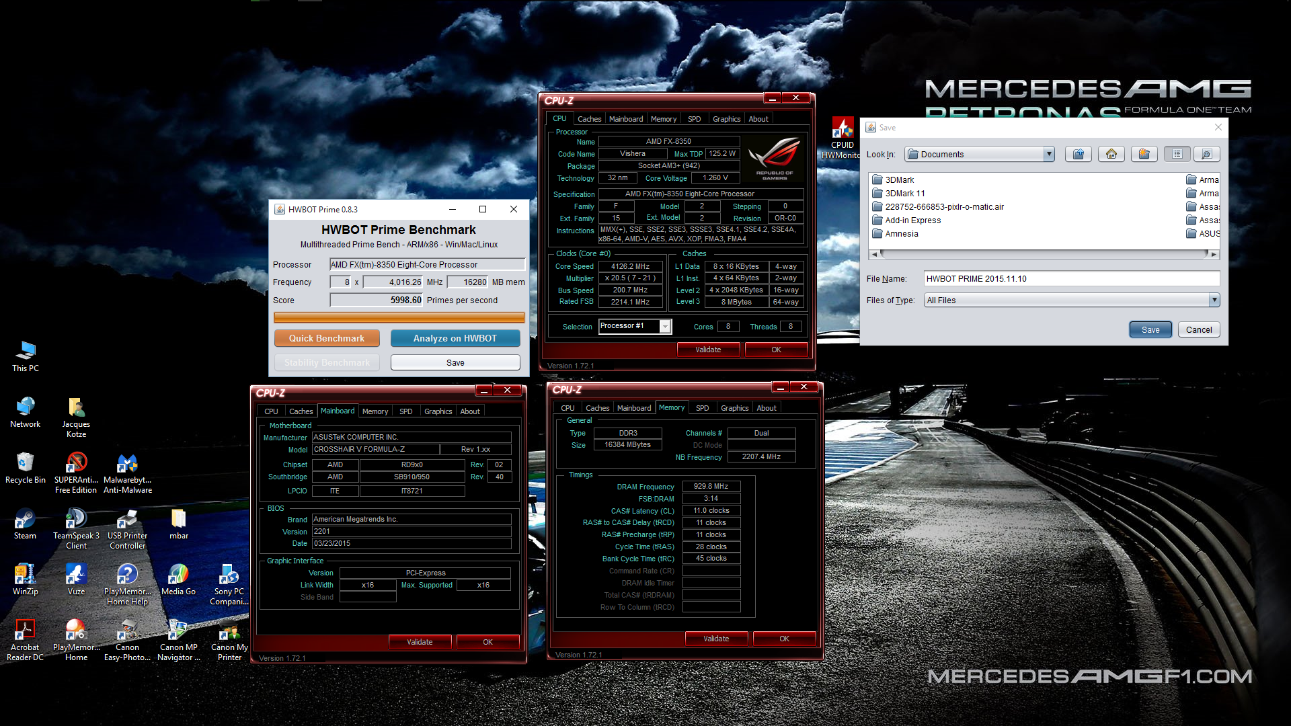The height and width of the screenshot is (726, 1291).
Task: Go to the Home folder in Save dialog
Action: (1111, 154)
